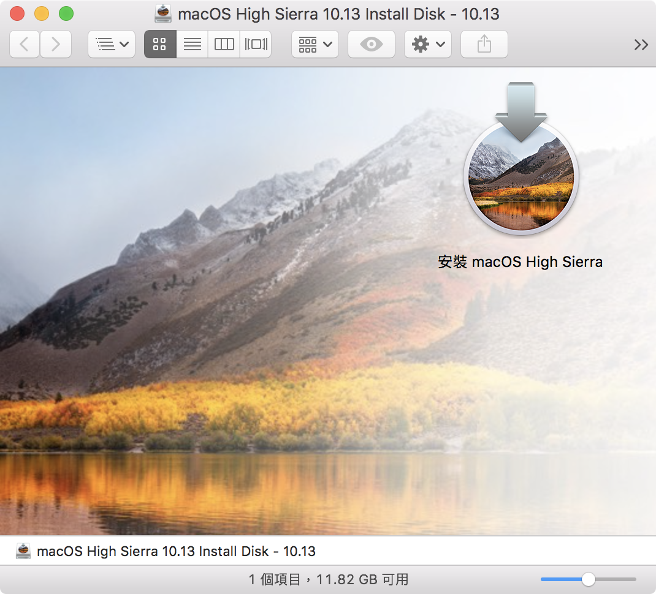Go forward with the right arrow button
The image size is (656, 594).
tap(56, 44)
